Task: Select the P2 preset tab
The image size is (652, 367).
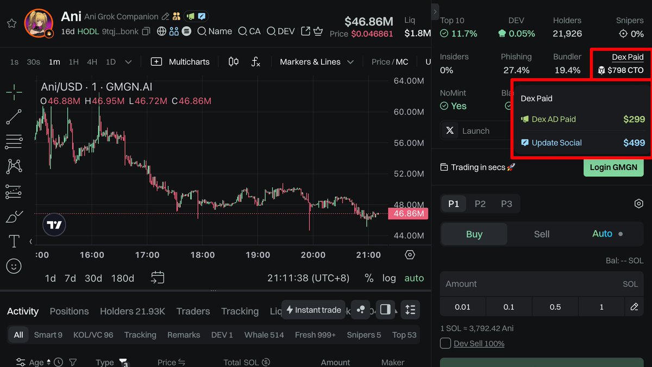Action: pos(480,204)
